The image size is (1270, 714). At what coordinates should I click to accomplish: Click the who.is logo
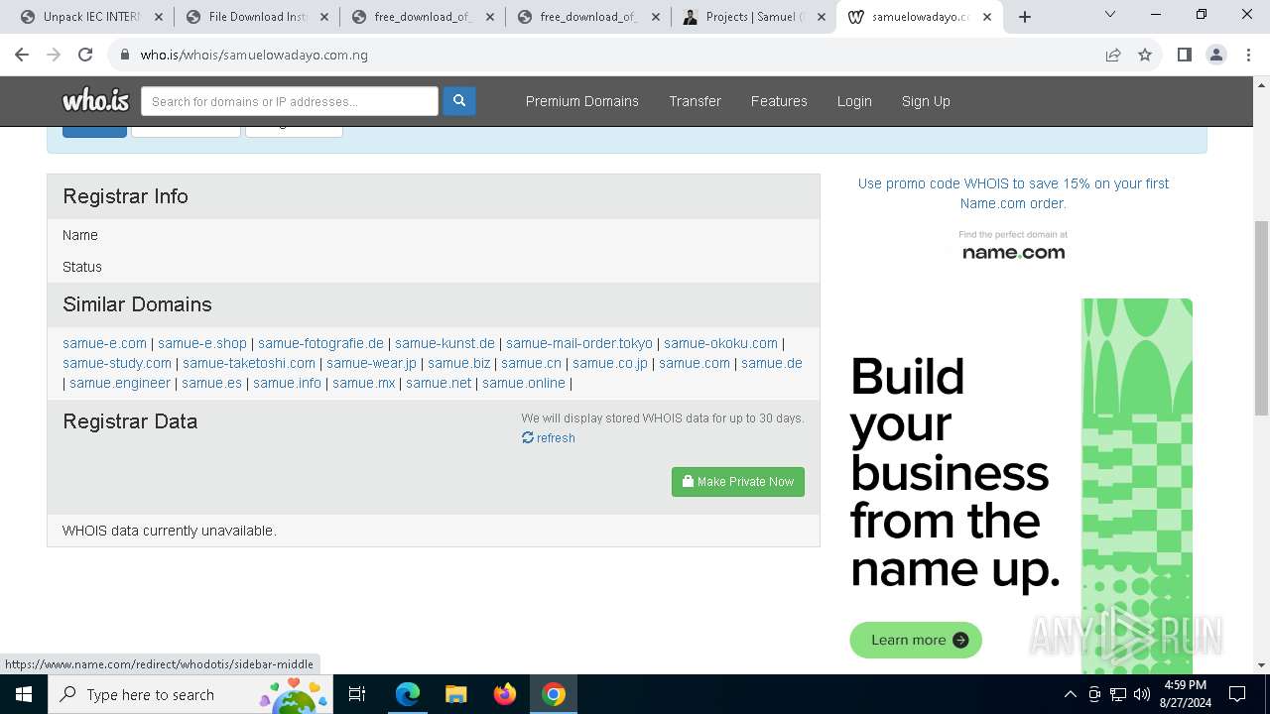95,101
